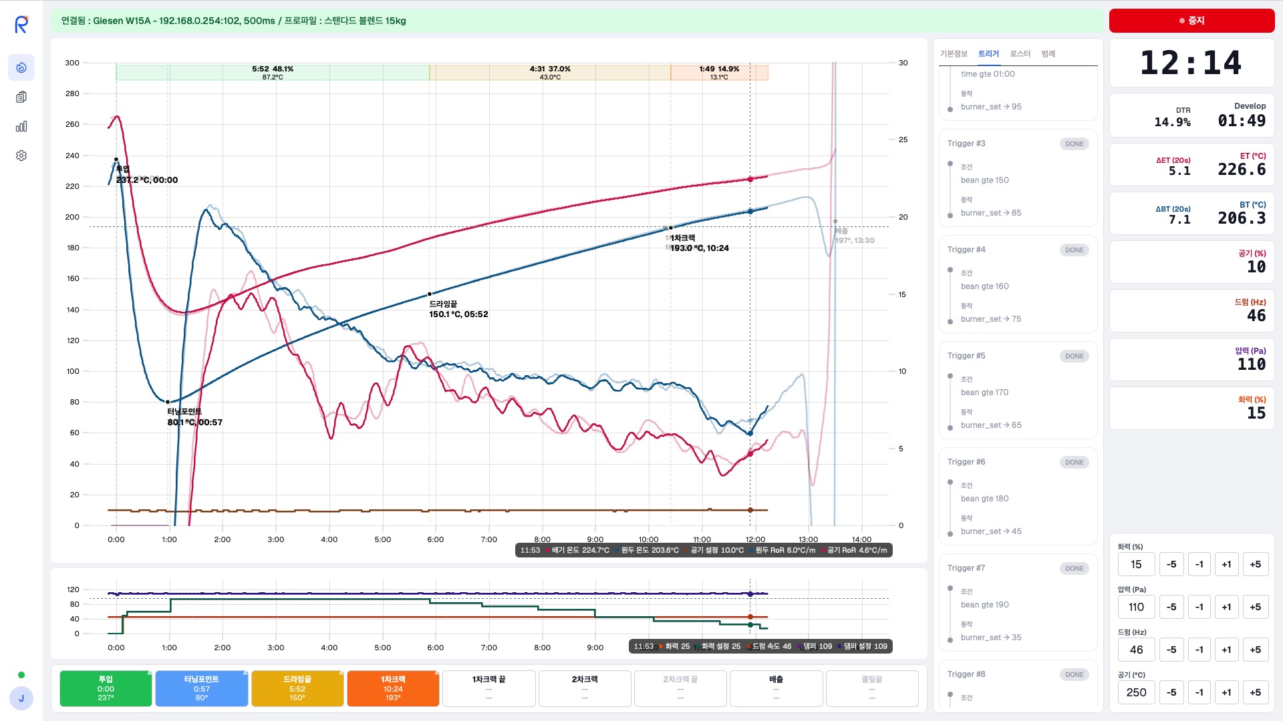Switch to the 범례 tab
This screenshot has height=721, width=1283.
tap(1048, 53)
